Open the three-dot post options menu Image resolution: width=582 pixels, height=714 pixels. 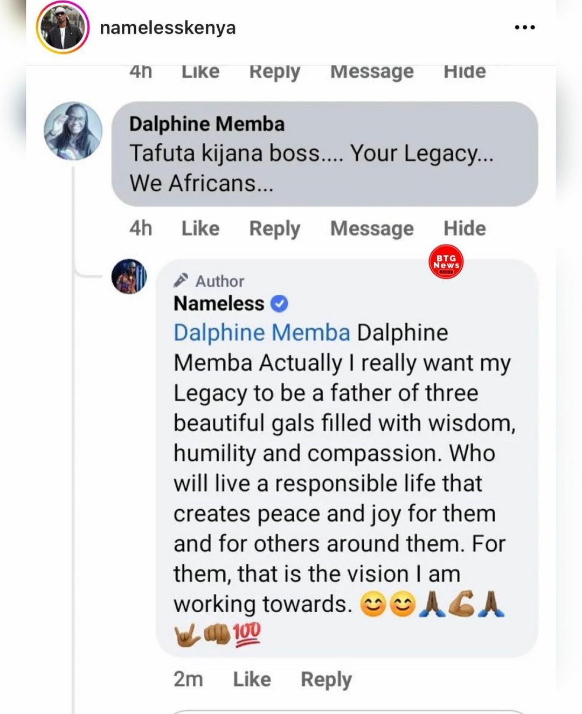click(524, 27)
